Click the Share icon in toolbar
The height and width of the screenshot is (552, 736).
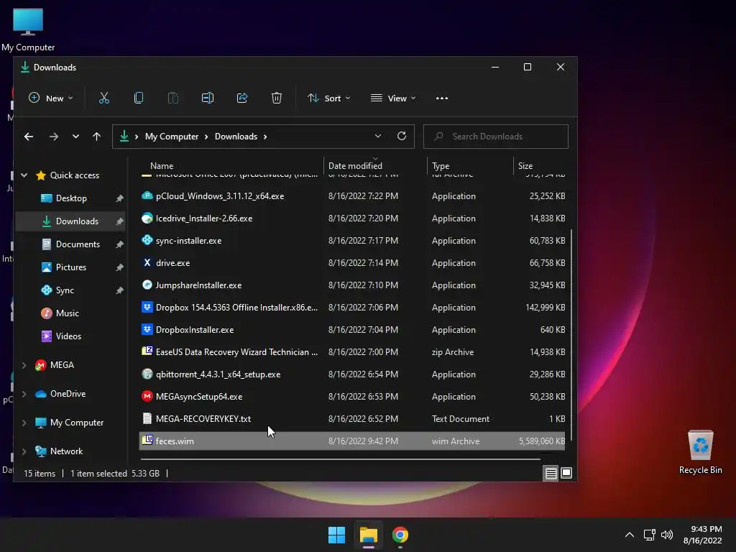242,98
